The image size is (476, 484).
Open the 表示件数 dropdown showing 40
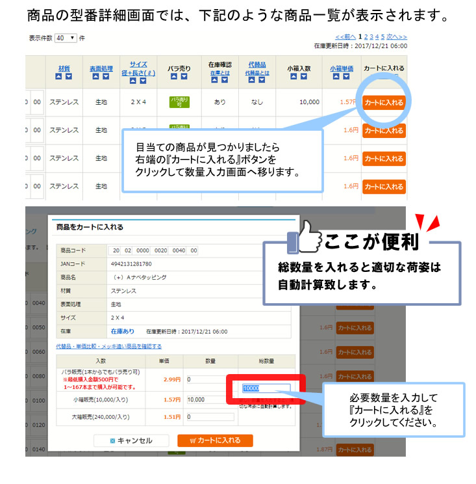[x=66, y=38]
